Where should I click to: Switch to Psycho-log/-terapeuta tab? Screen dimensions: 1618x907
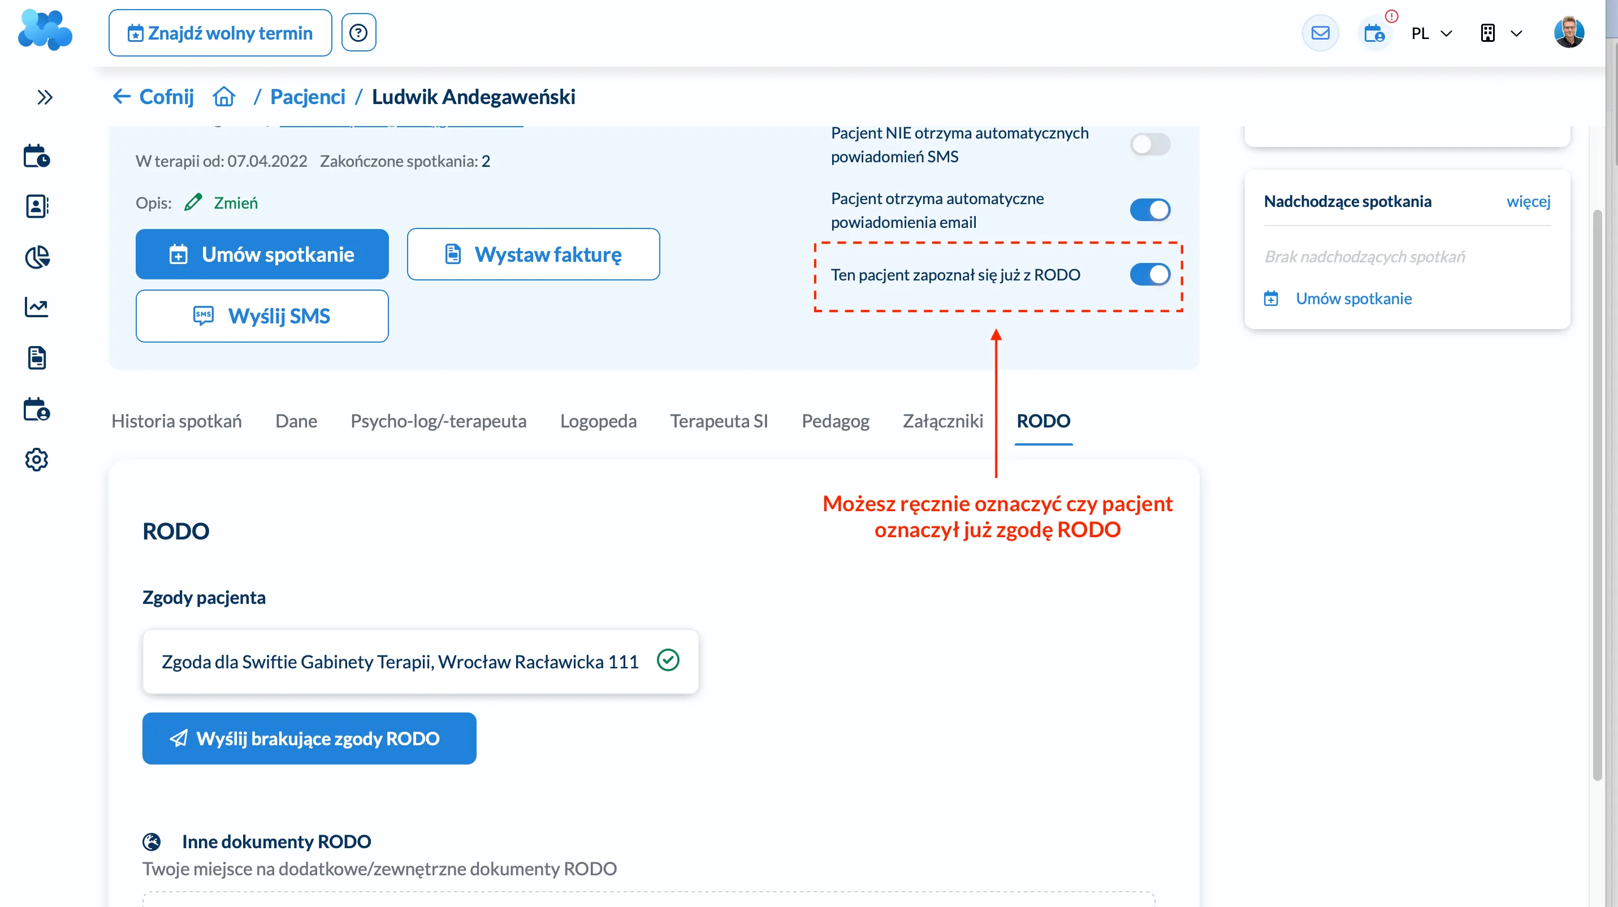(438, 421)
